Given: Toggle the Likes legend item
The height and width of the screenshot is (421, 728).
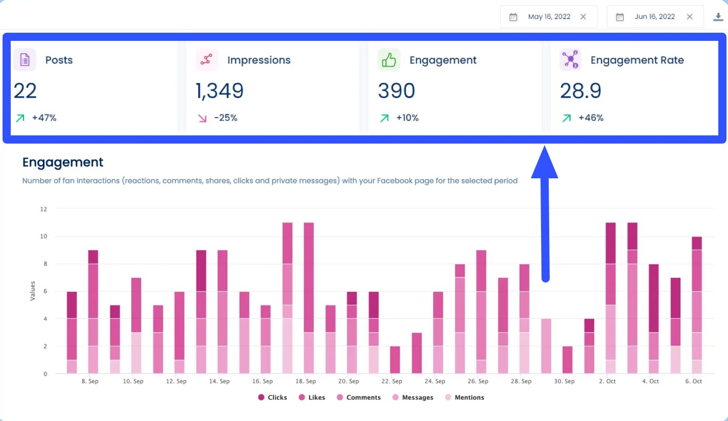Looking at the screenshot, I should (x=312, y=397).
